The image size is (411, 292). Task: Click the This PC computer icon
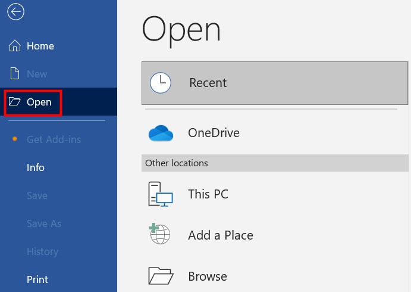pos(161,194)
